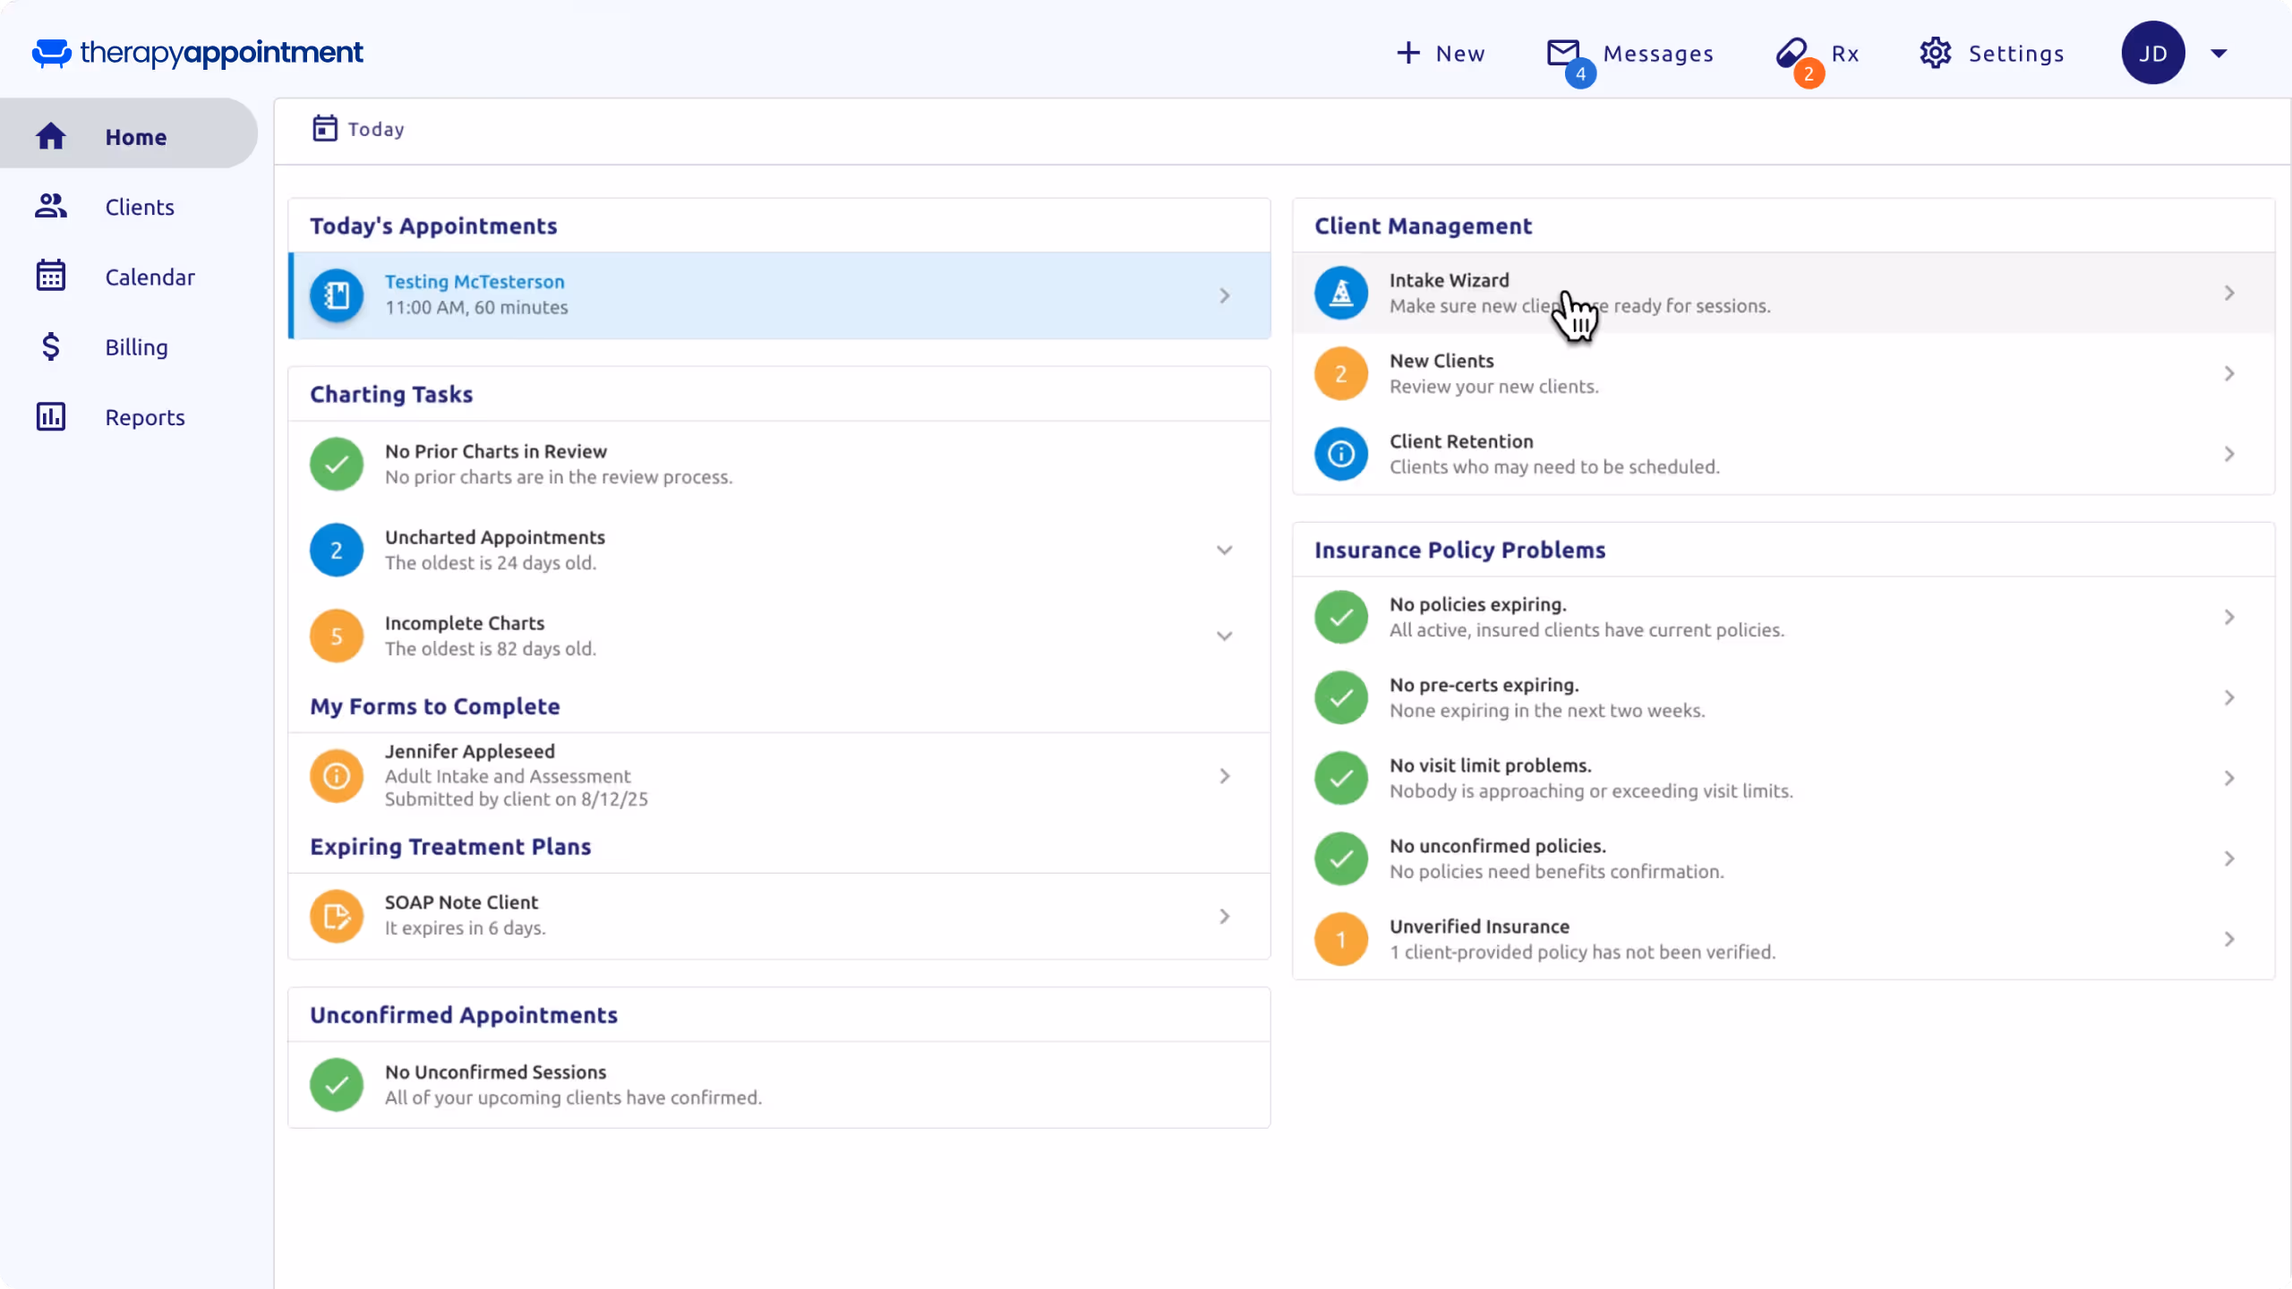This screenshot has height=1289, width=2292.
Task: Open the New Clients chevron arrow
Action: coord(2229,373)
